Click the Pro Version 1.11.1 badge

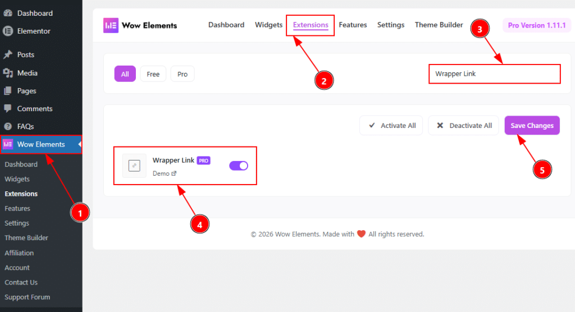coord(537,25)
